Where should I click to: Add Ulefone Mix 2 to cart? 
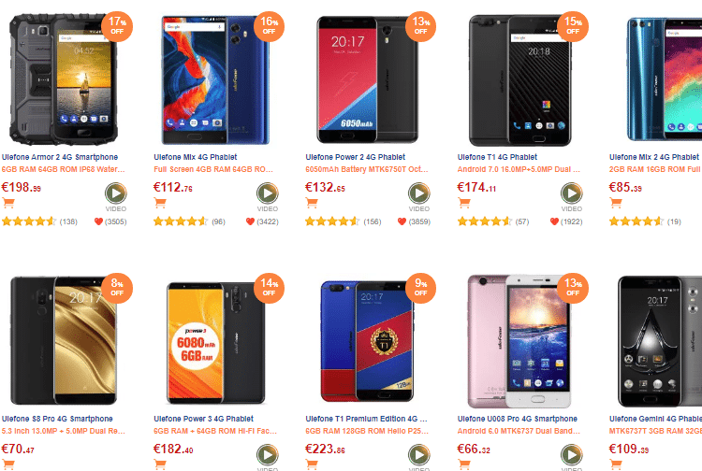pyautogui.click(x=616, y=203)
